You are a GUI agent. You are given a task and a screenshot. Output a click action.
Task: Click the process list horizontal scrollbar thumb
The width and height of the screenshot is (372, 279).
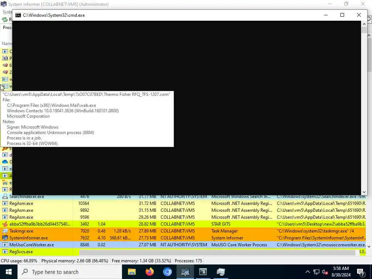tap(217, 252)
